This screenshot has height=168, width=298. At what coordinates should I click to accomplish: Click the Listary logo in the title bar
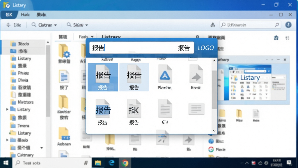pos(6,5)
